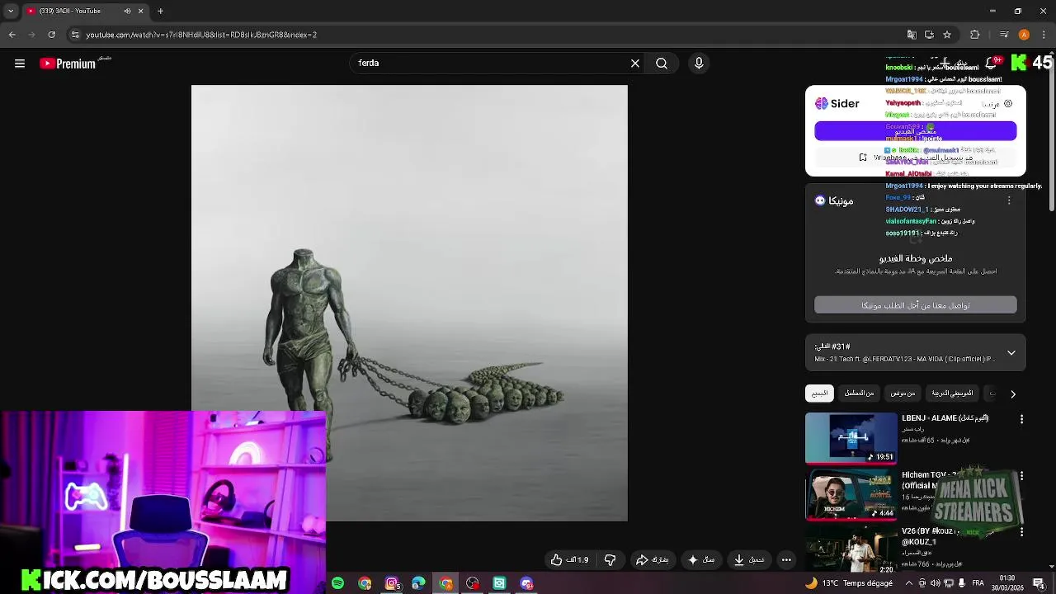Open options for Hichem TGV video
Screen dimensions: 1056x594
point(1021,477)
